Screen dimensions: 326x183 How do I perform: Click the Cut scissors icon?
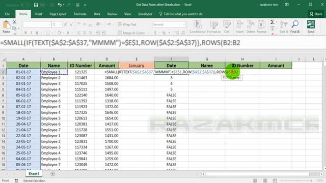tap(14, 22)
